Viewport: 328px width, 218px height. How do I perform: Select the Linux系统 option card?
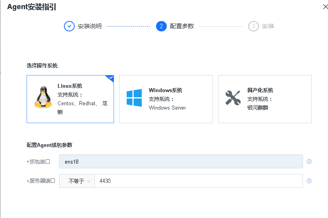click(x=70, y=99)
